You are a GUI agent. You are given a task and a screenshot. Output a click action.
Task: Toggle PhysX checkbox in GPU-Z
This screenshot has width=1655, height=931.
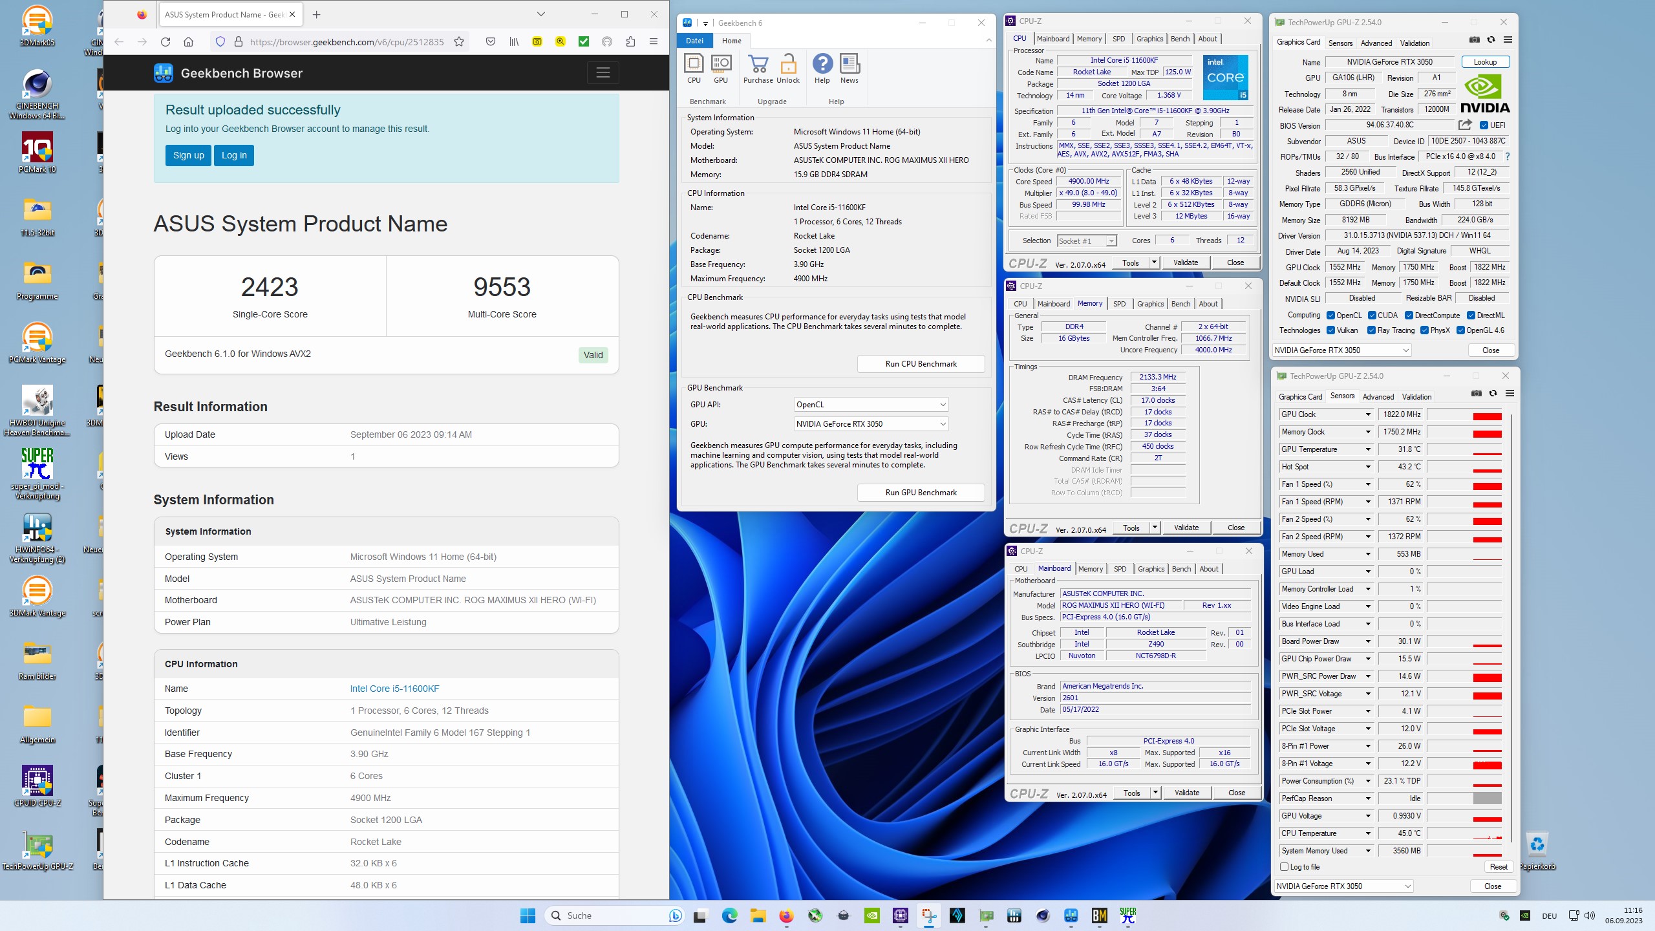tap(1425, 330)
